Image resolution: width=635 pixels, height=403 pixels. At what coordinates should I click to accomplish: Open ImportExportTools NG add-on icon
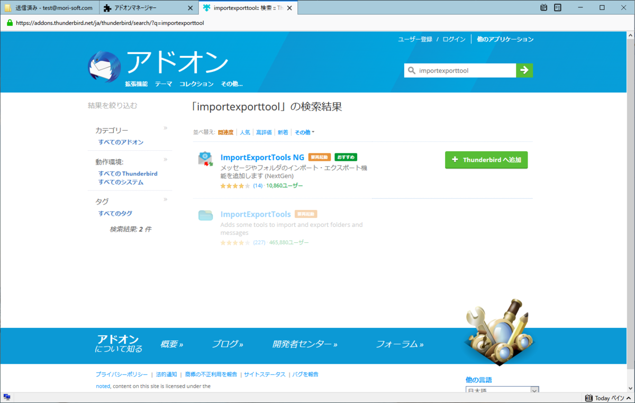(205, 159)
